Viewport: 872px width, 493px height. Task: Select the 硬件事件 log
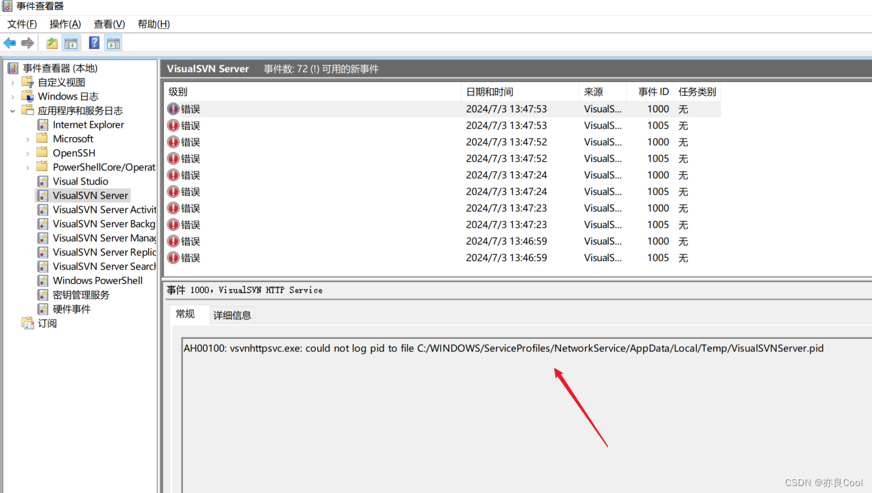72,309
